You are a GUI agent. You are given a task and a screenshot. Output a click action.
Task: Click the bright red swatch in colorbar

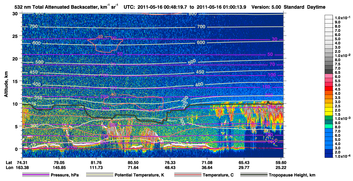tap(329, 89)
